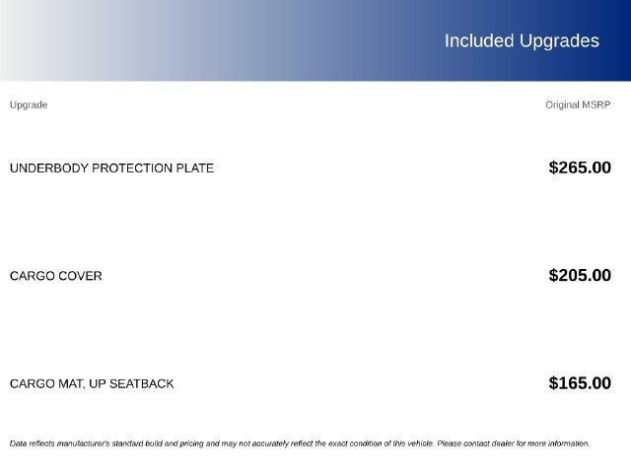Click the $265.00 price

pyautogui.click(x=580, y=168)
